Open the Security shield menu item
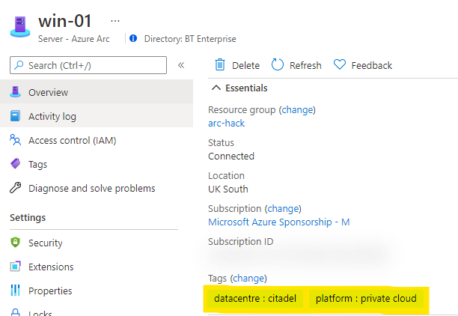 [x=45, y=243]
